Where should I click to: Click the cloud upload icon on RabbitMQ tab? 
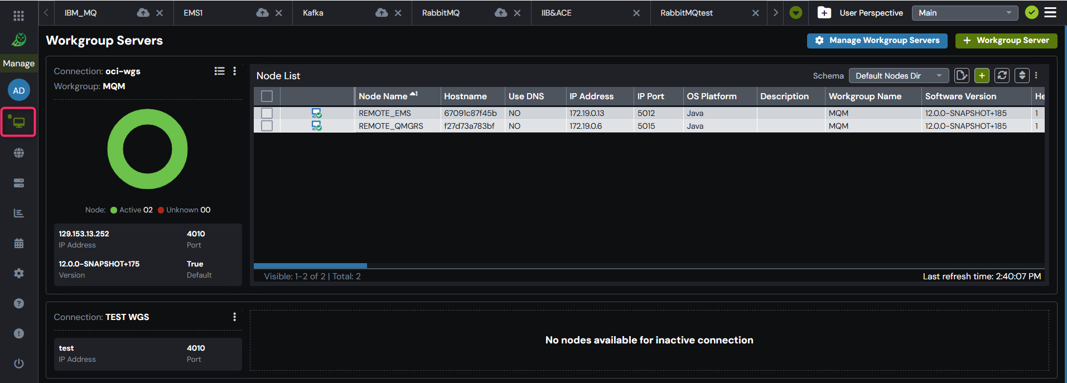coord(501,12)
